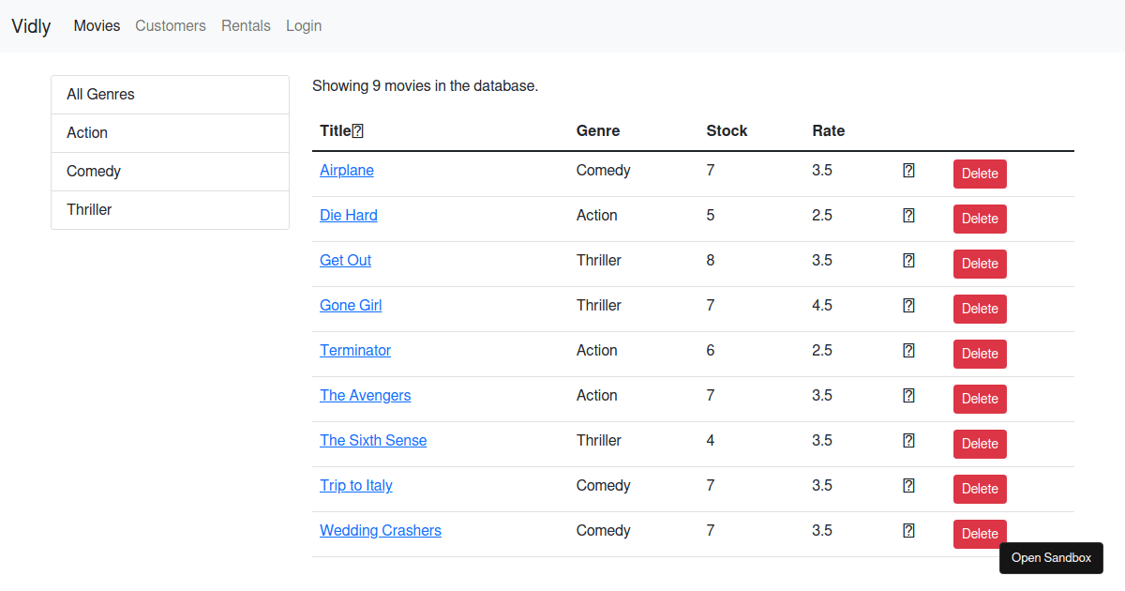Viewport: 1125px width, 591px height.
Task: Open the Login page
Action: click(304, 26)
